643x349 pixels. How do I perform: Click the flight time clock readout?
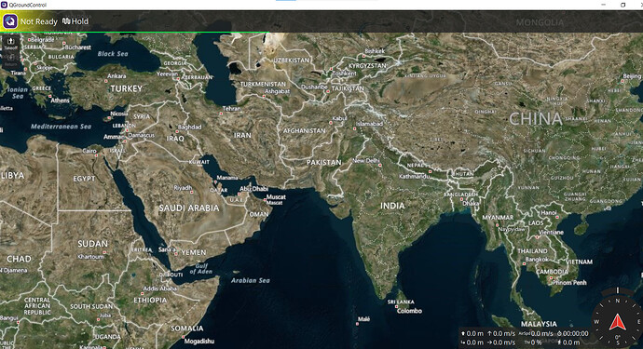click(x=572, y=334)
